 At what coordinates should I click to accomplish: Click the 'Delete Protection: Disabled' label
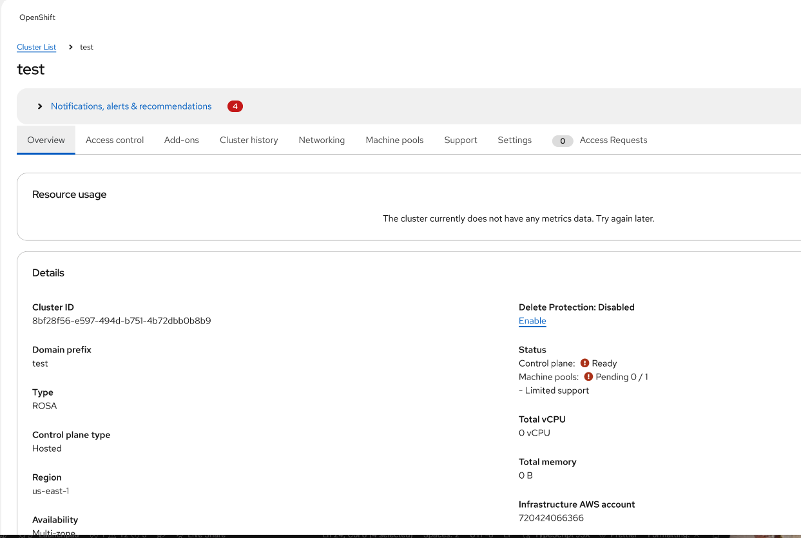pos(577,307)
